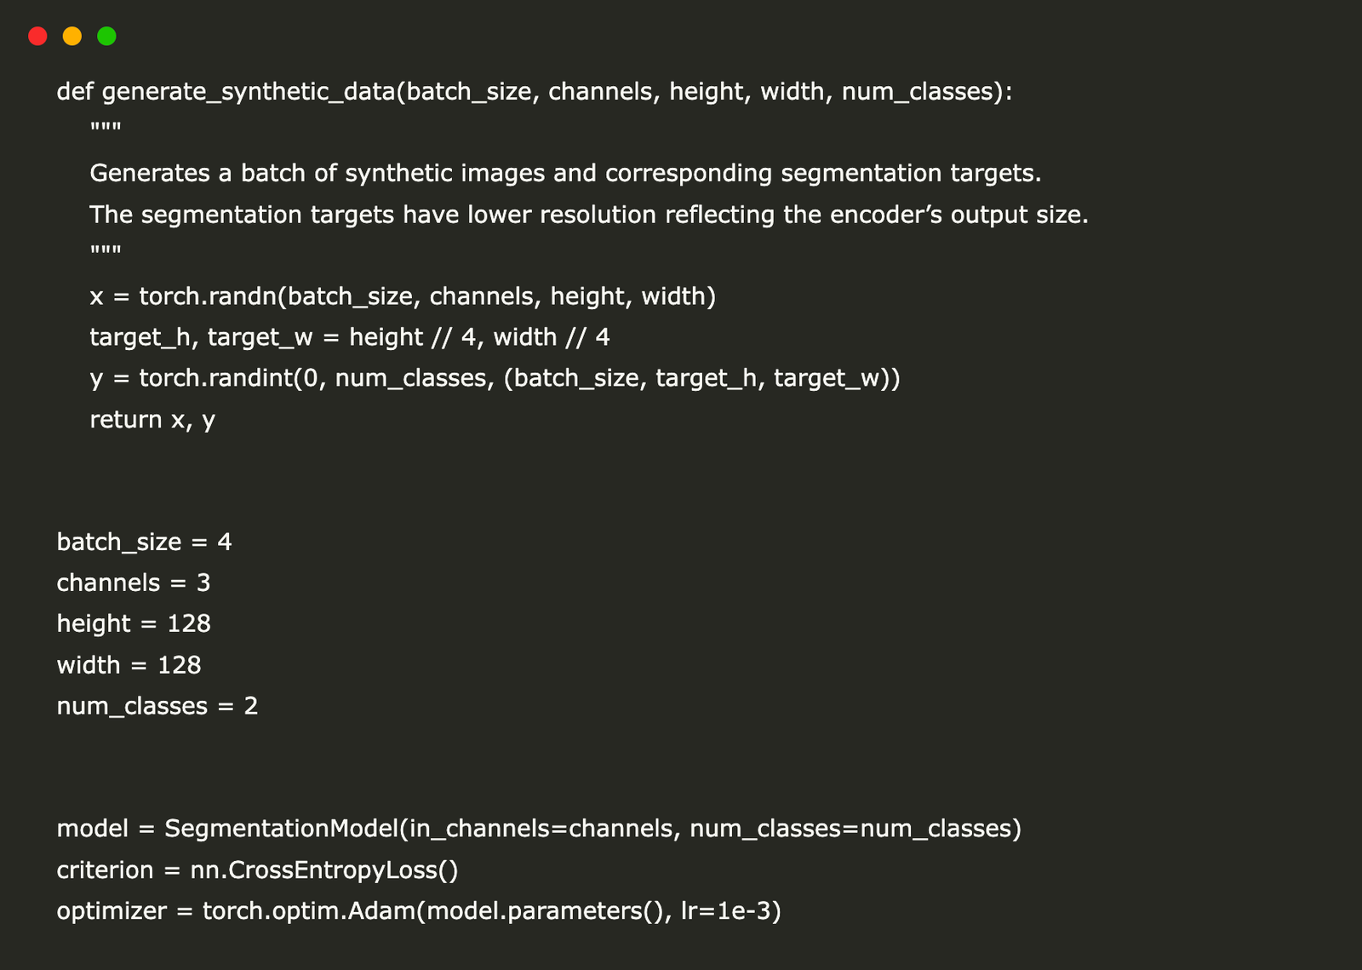This screenshot has height=970, width=1362.
Task: Click the yellow minimize window dot
Action: [x=72, y=36]
